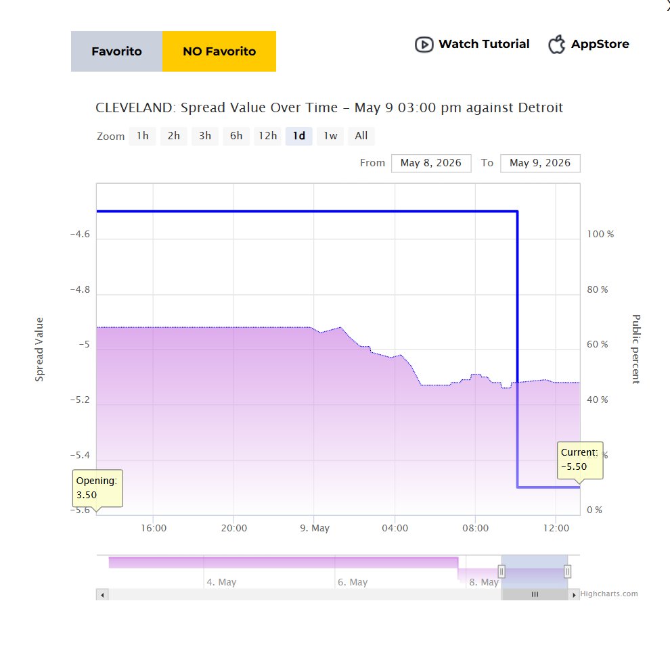670x649 pixels.
Task: Click the right navigator range handle
Action: coord(567,571)
